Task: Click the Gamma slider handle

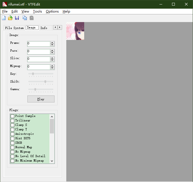Action: 35,89
